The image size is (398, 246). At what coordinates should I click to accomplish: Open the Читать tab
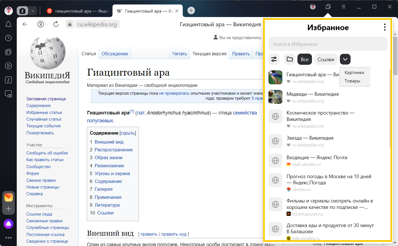tap(180, 54)
